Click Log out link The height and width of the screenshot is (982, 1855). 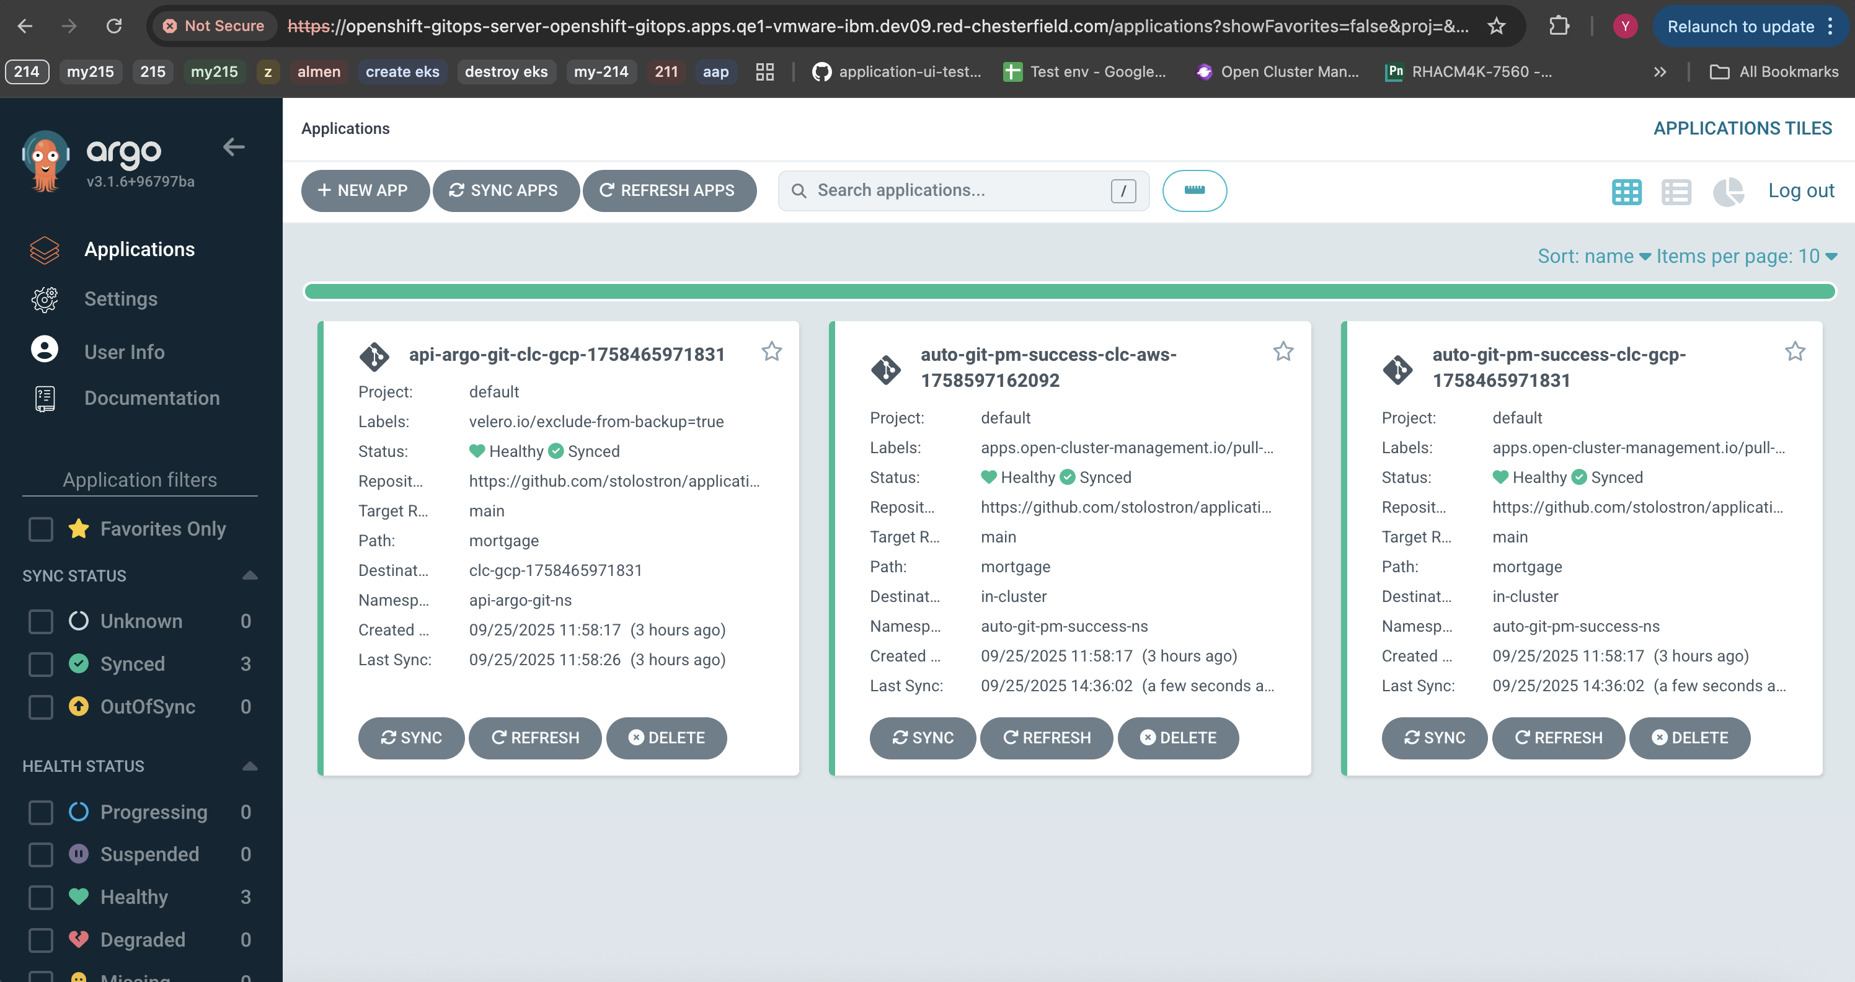coord(1800,191)
